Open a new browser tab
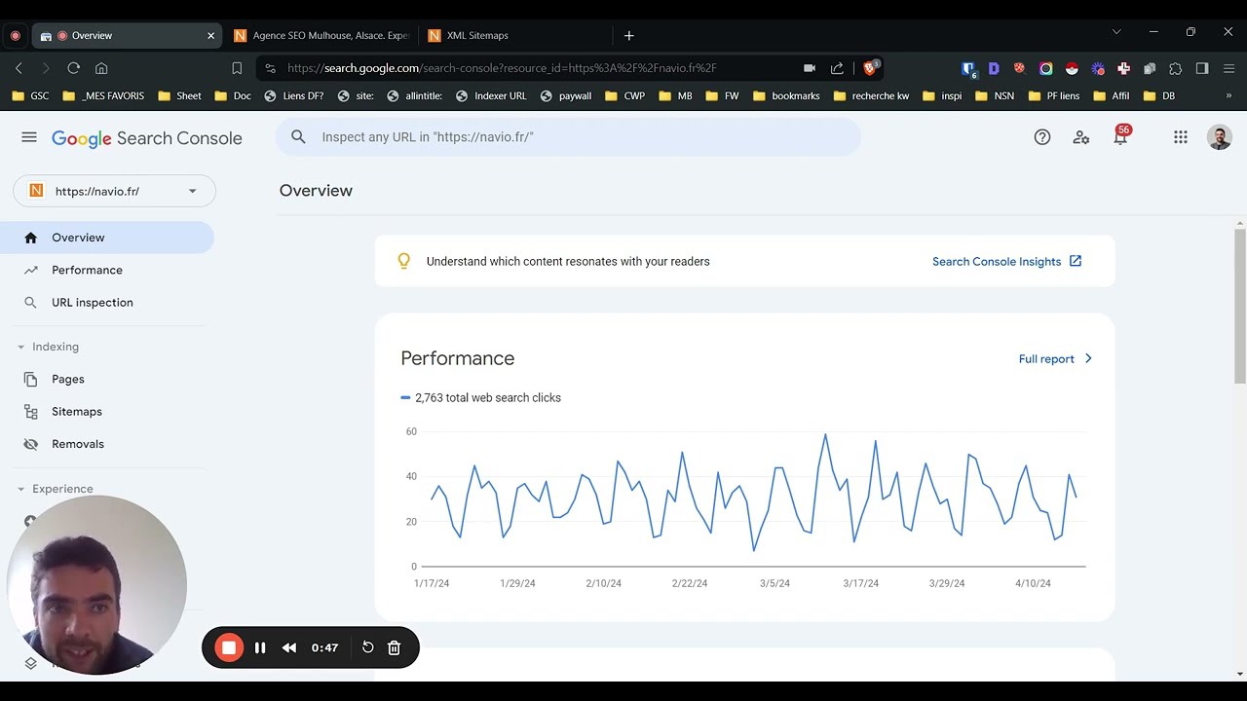The image size is (1247, 701). tap(629, 35)
